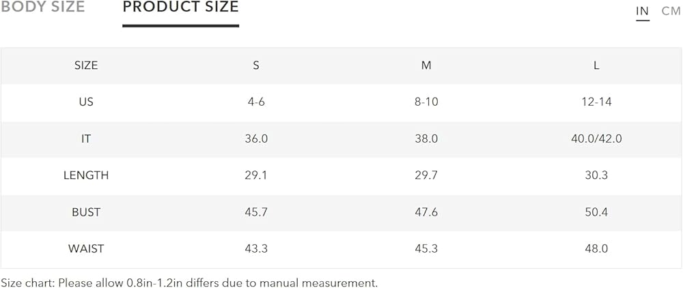Click the 50.4 bust value

pos(596,212)
